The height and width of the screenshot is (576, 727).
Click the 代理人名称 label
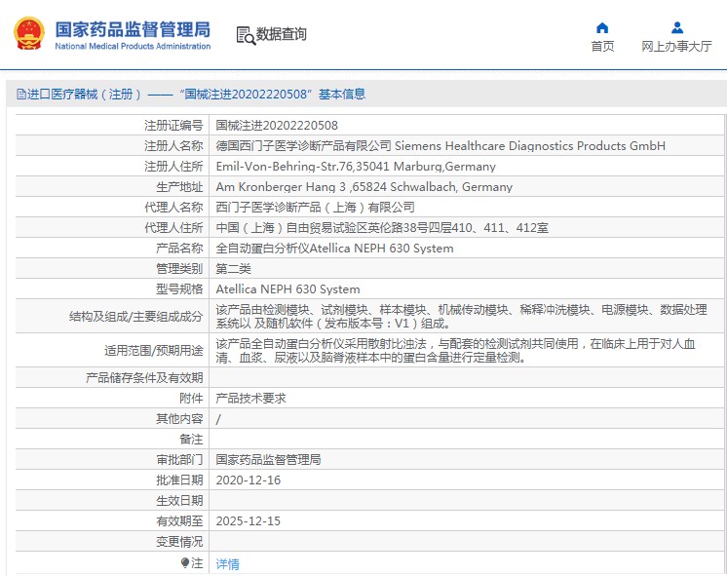(173, 208)
